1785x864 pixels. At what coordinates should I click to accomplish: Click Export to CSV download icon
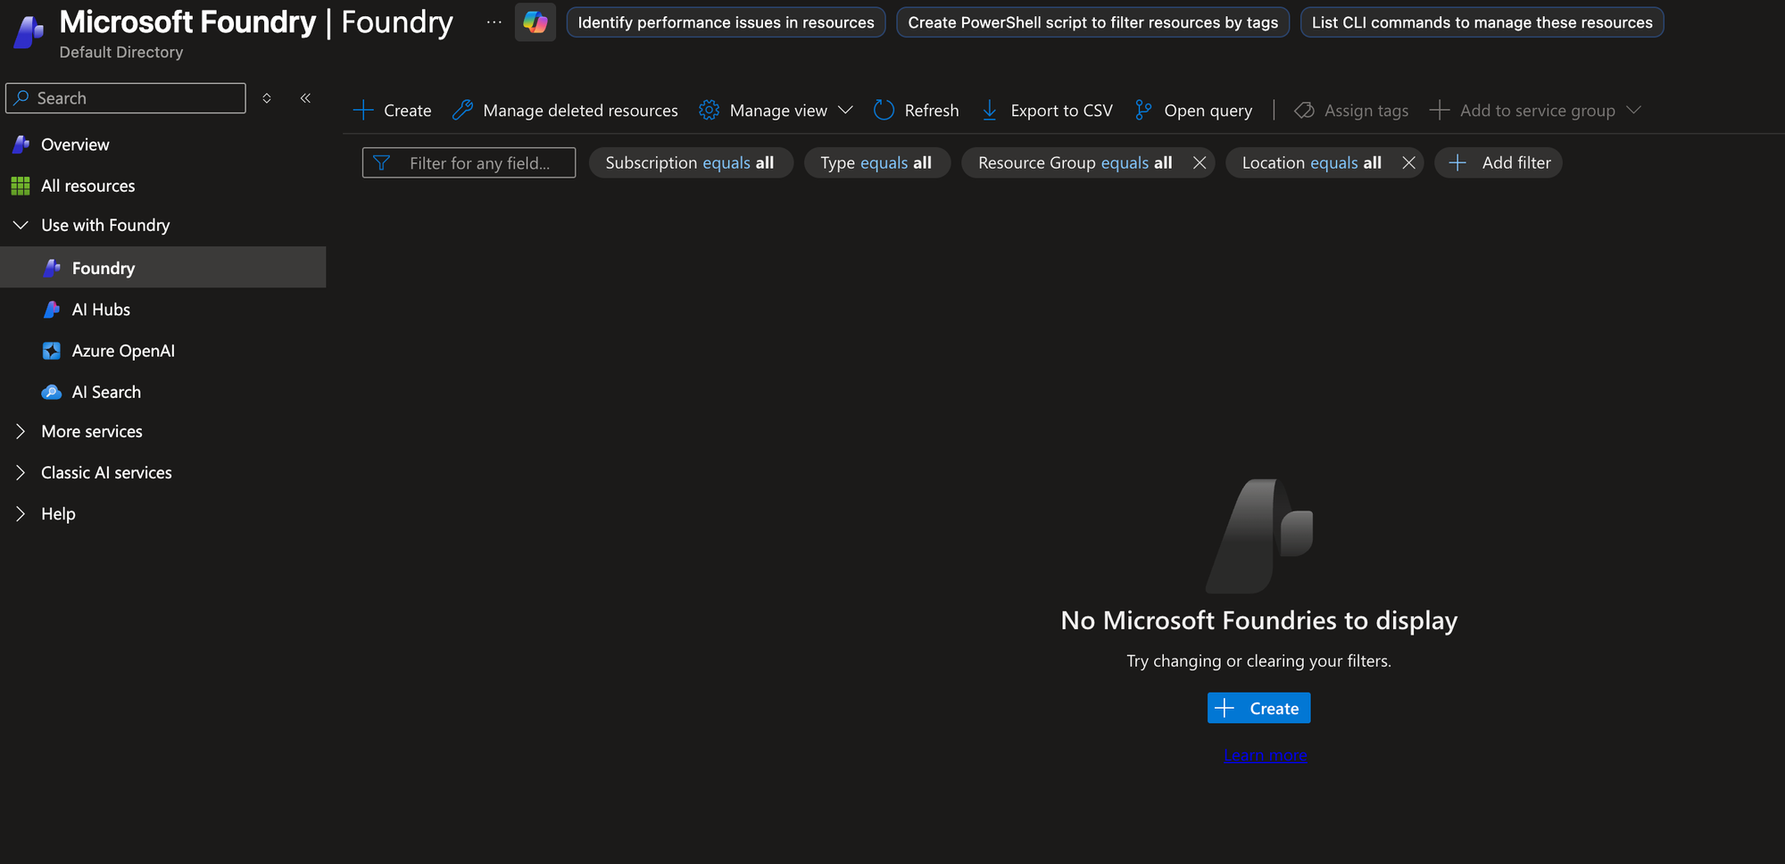pyautogui.click(x=989, y=110)
